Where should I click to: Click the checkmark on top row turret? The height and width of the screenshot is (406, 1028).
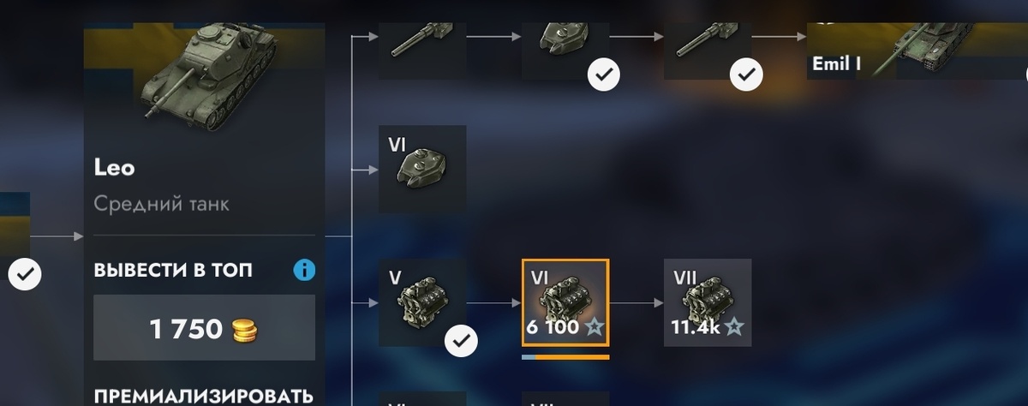[x=604, y=75]
